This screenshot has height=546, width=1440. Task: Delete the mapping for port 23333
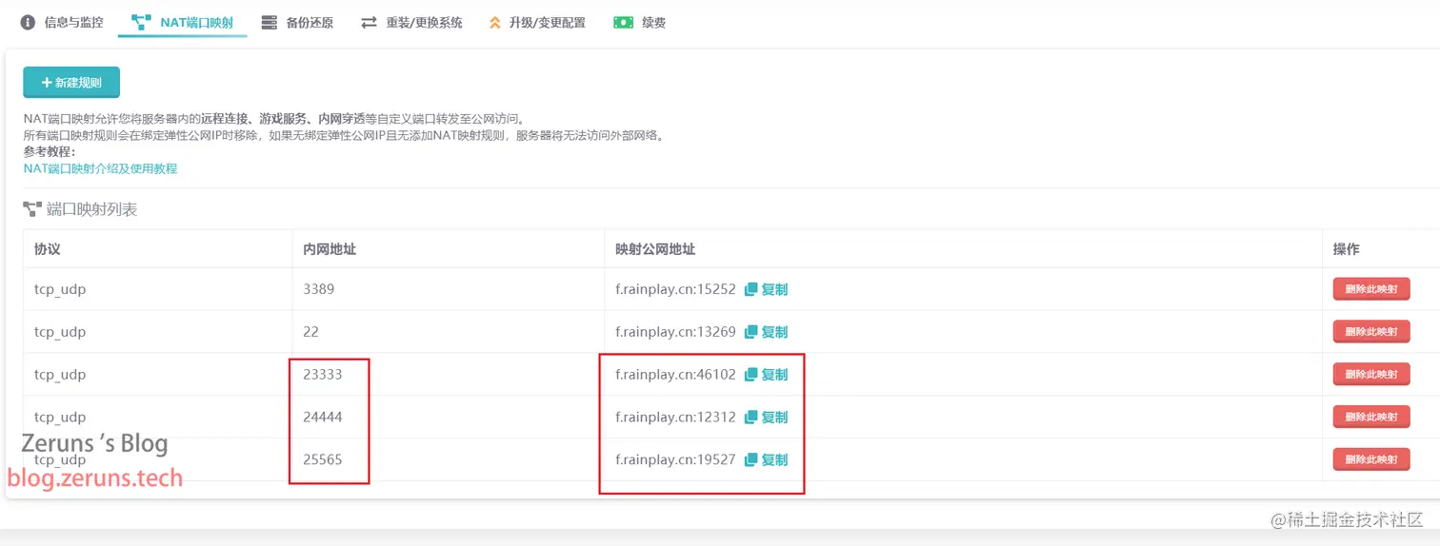pos(1371,375)
